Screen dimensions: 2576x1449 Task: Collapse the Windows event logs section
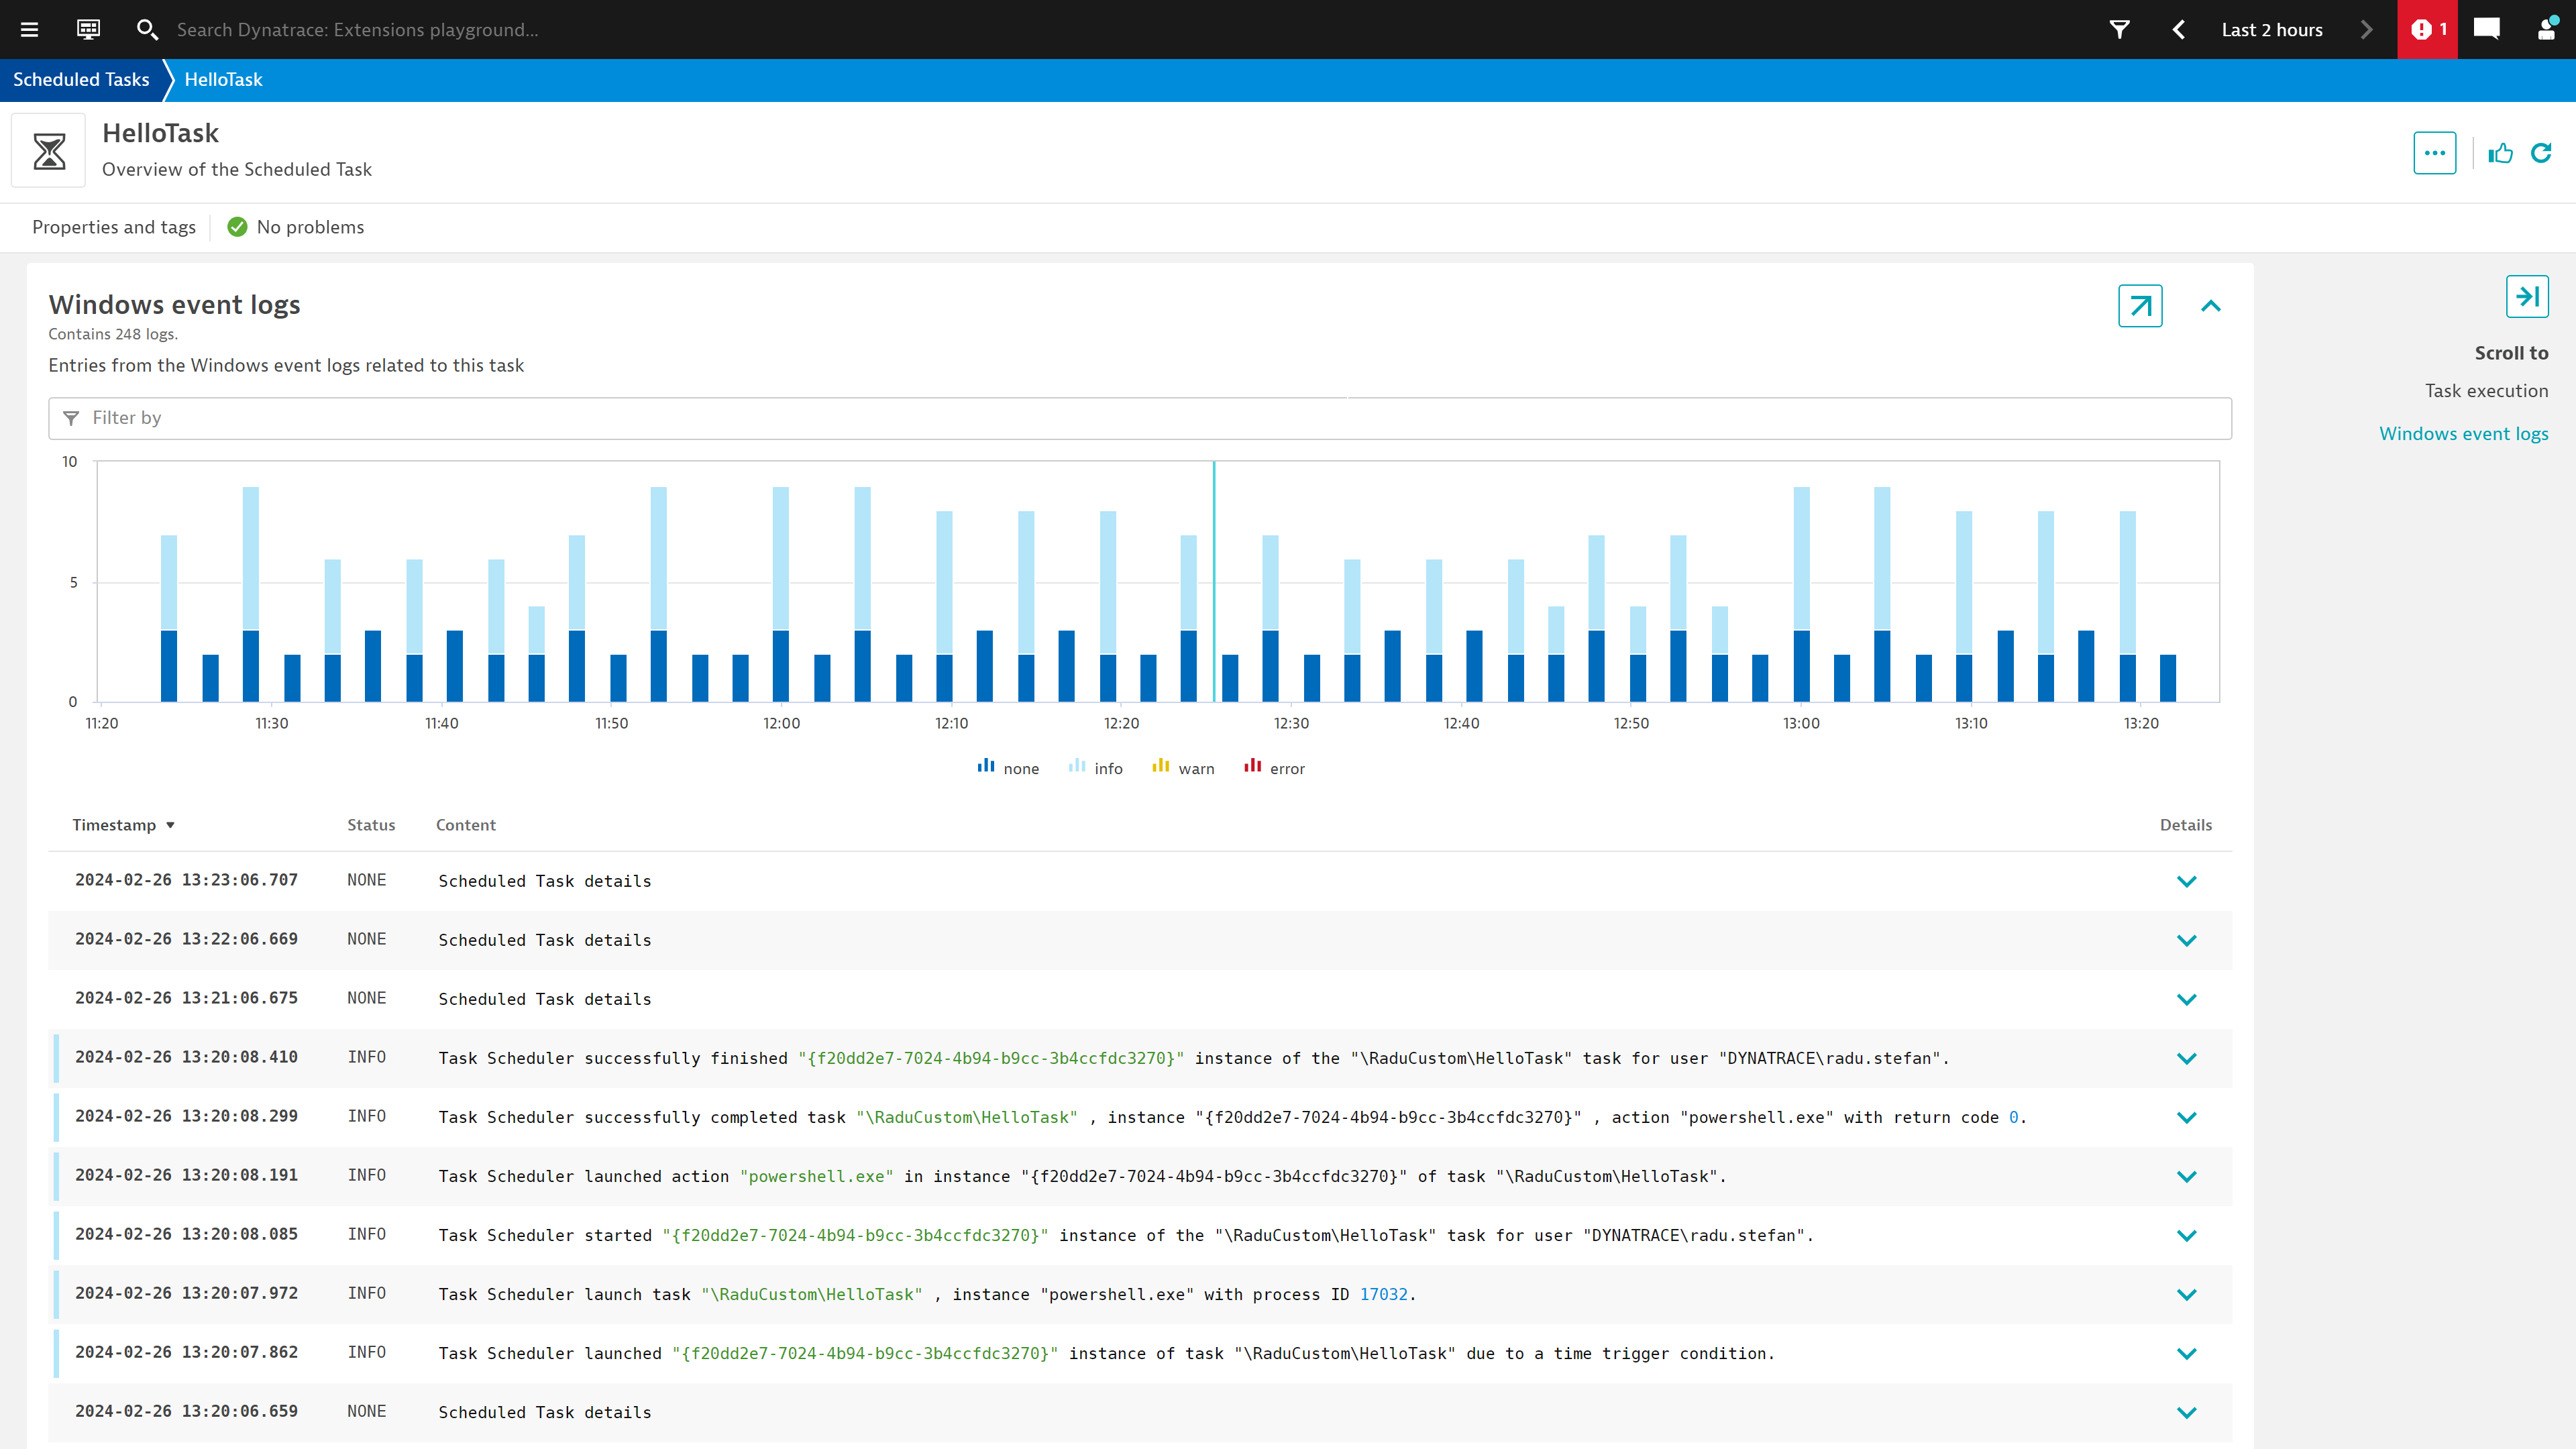(x=2211, y=306)
